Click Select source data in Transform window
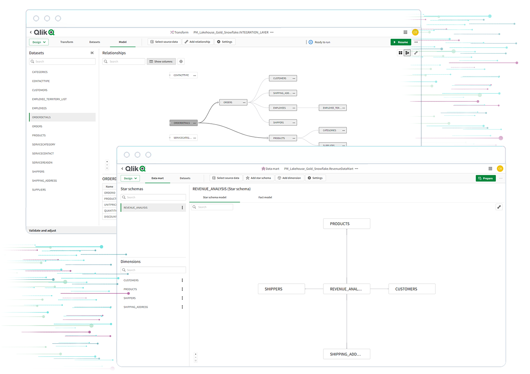530x374 pixels. (x=164, y=42)
